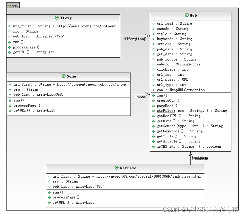Select Web url_start URL attribute
The width and height of the screenshot is (243, 216).
[173, 80]
